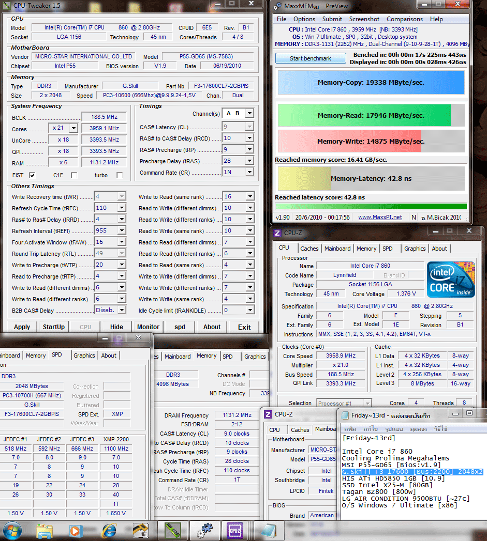
Task: Enable the C1E checkbox
Action: pyautogui.click(x=74, y=175)
